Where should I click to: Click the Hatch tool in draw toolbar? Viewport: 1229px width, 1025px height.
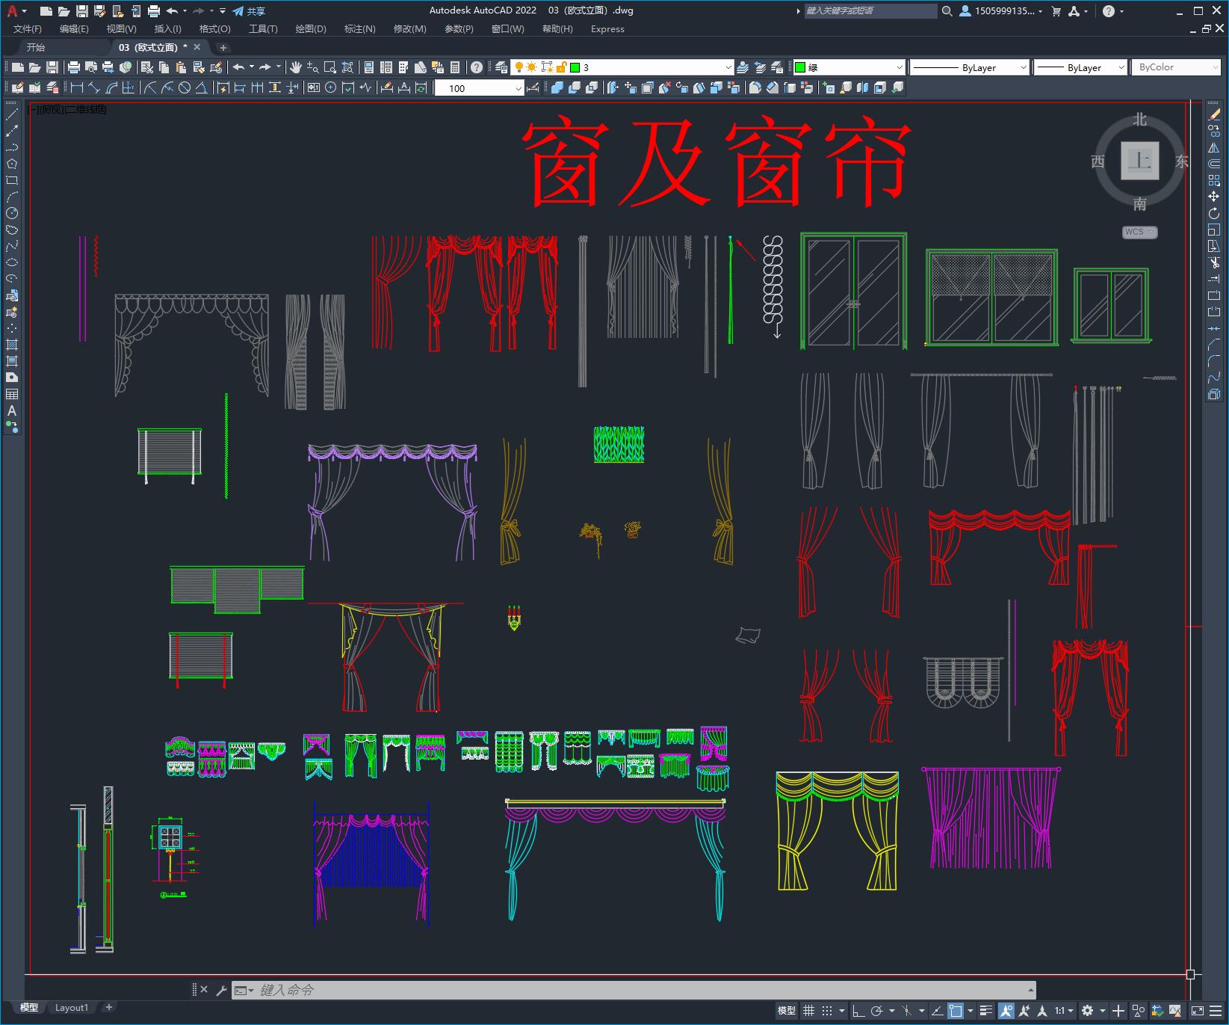point(12,345)
